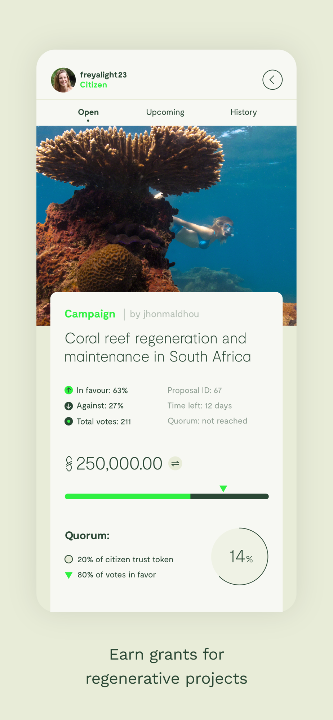
Task: Click the dark Against down-arrow icon
Action: click(x=68, y=406)
